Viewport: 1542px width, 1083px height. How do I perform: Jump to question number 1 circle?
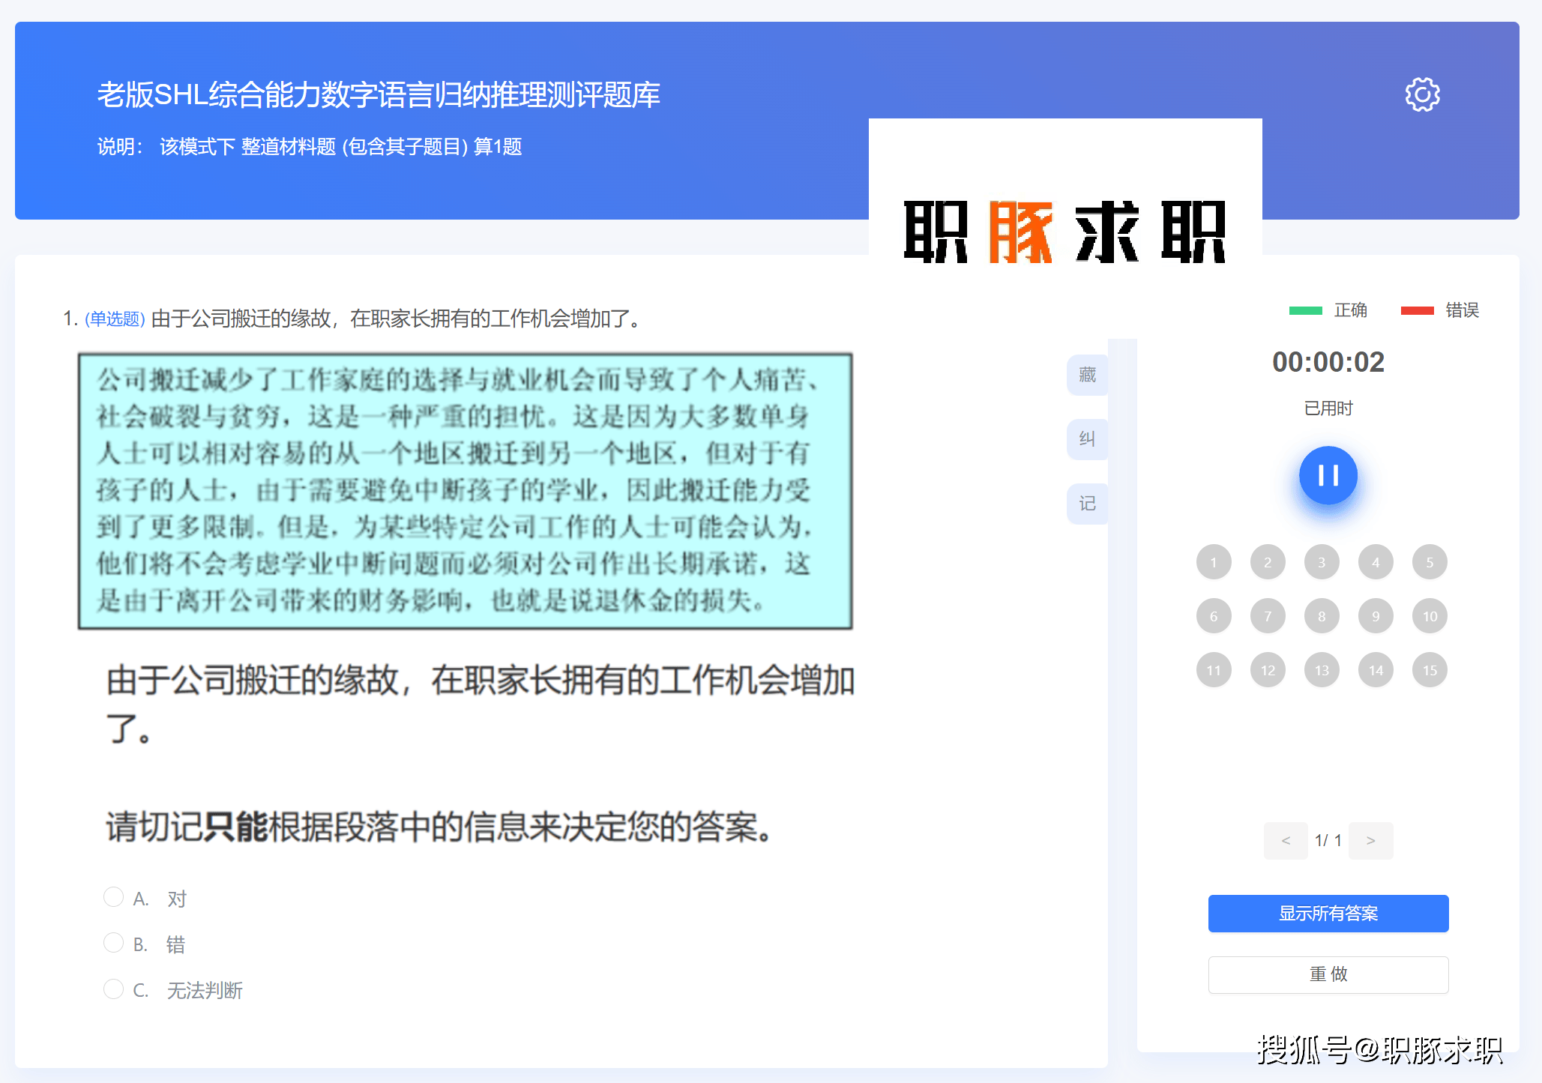[x=1214, y=562]
